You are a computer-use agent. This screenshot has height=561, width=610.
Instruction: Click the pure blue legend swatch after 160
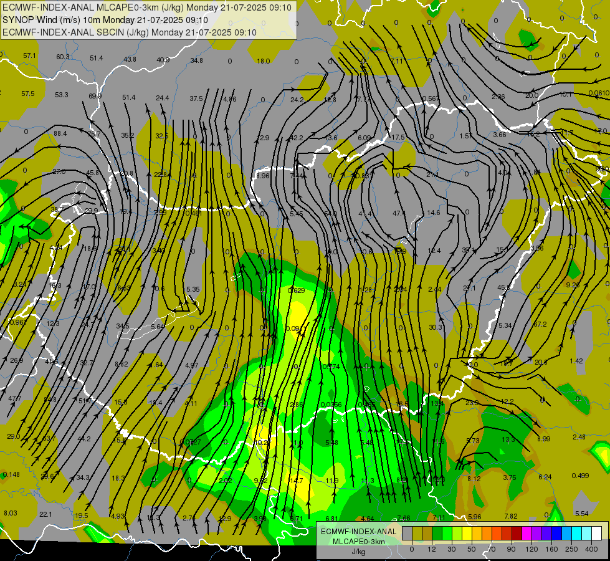pyautogui.click(x=557, y=533)
